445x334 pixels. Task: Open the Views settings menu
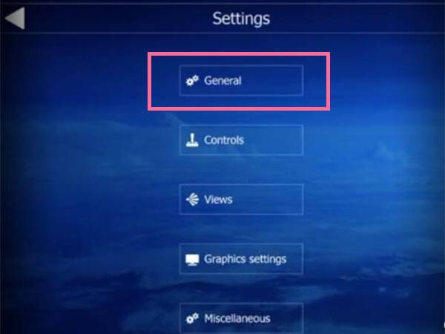(x=241, y=200)
